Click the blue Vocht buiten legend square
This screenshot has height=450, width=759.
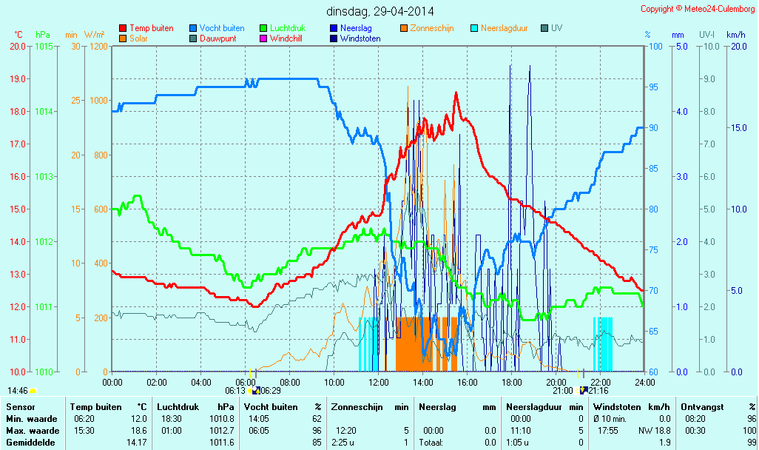click(x=193, y=28)
